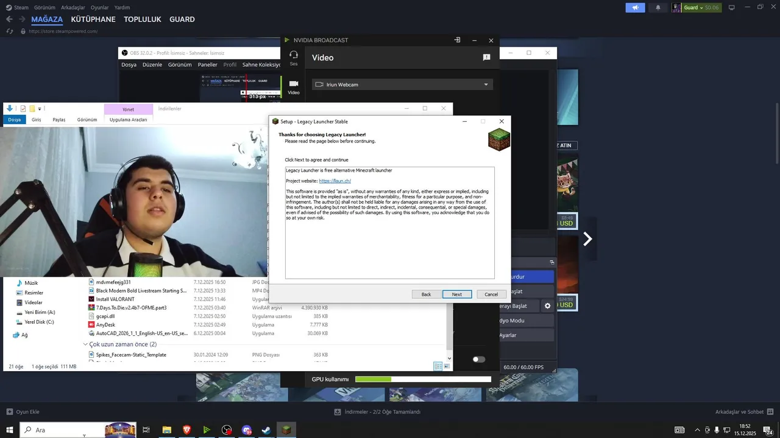Show hidden system tray icons chevron
Screen dimensions: 780x438
698,430
